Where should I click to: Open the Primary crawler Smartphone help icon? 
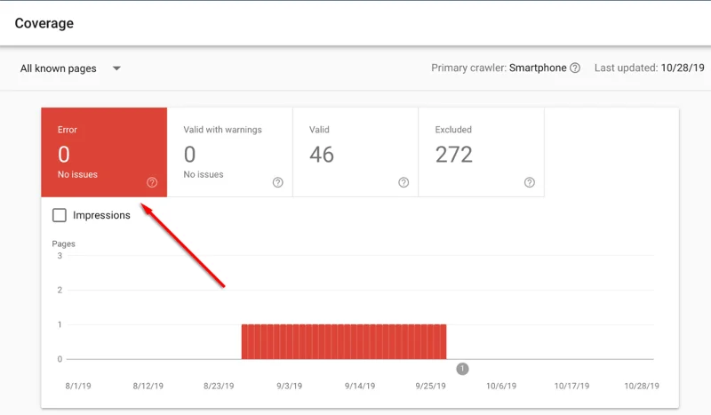[575, 68]
